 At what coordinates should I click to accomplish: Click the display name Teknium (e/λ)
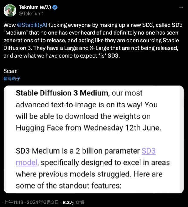coord(35,7)
